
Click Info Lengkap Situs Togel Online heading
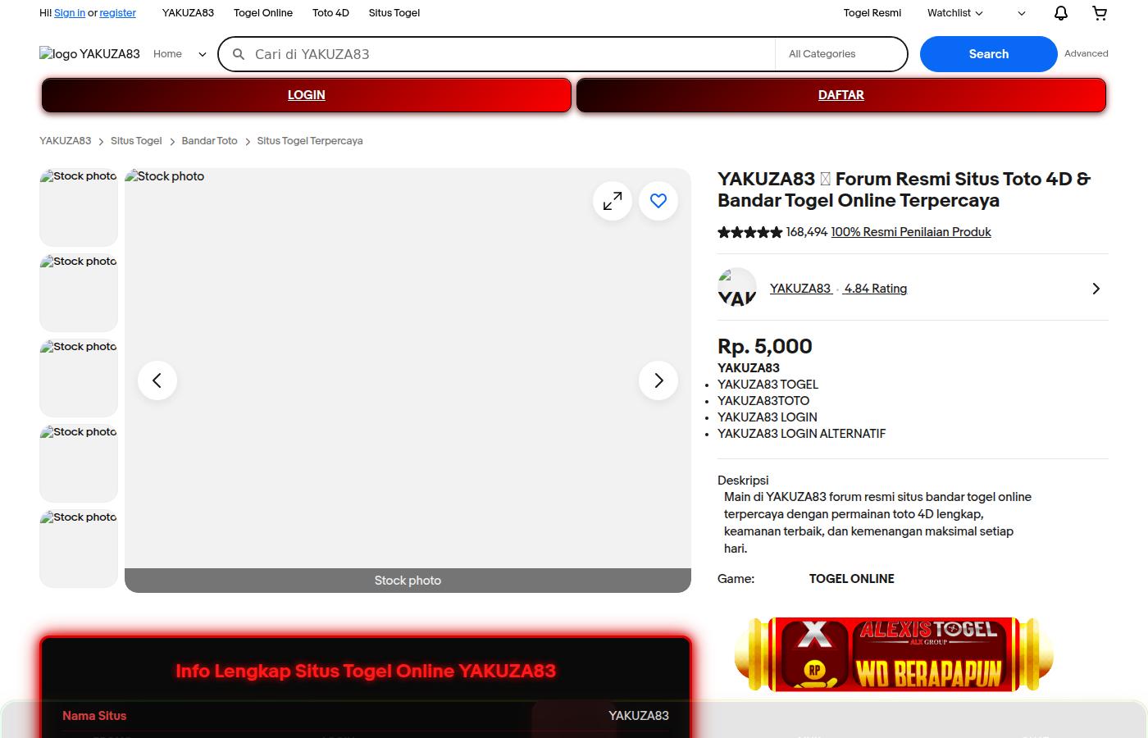[366, 671]
